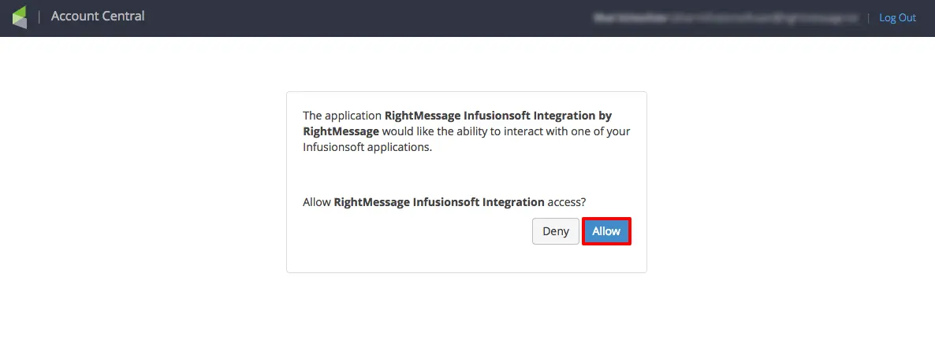This screenshot has width=935, height=350.
Task: Allow the RightMessage integration access
Action: point(606,231)
